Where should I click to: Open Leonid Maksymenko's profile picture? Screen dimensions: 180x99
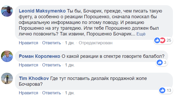coord(7,11)
